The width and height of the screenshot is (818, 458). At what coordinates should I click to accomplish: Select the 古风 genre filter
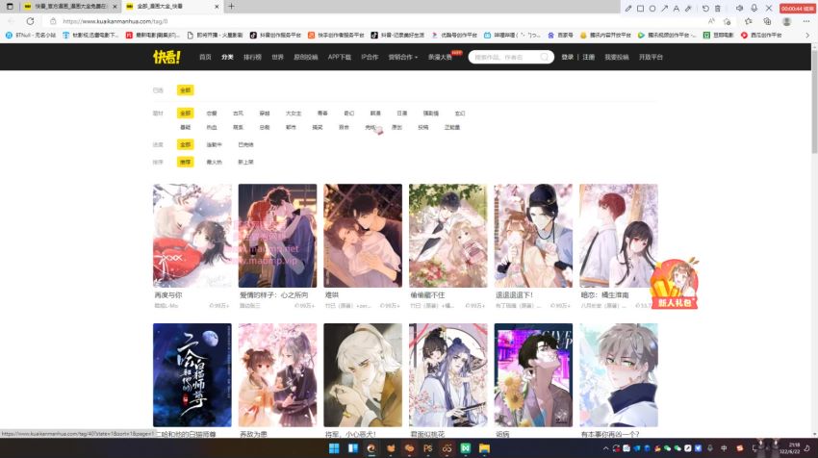click(x=238, y=114)
